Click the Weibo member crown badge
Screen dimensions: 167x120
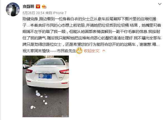tap(44, 7)
